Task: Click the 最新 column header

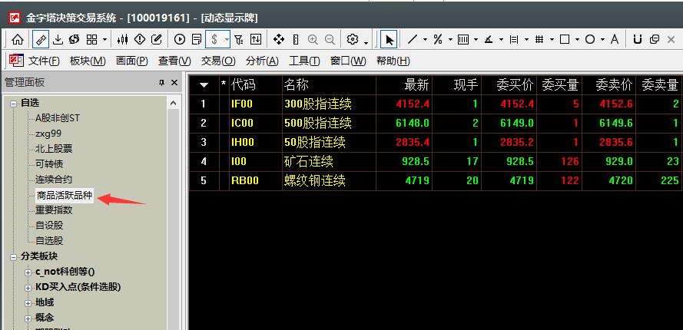Action: [x=404, y=85]
